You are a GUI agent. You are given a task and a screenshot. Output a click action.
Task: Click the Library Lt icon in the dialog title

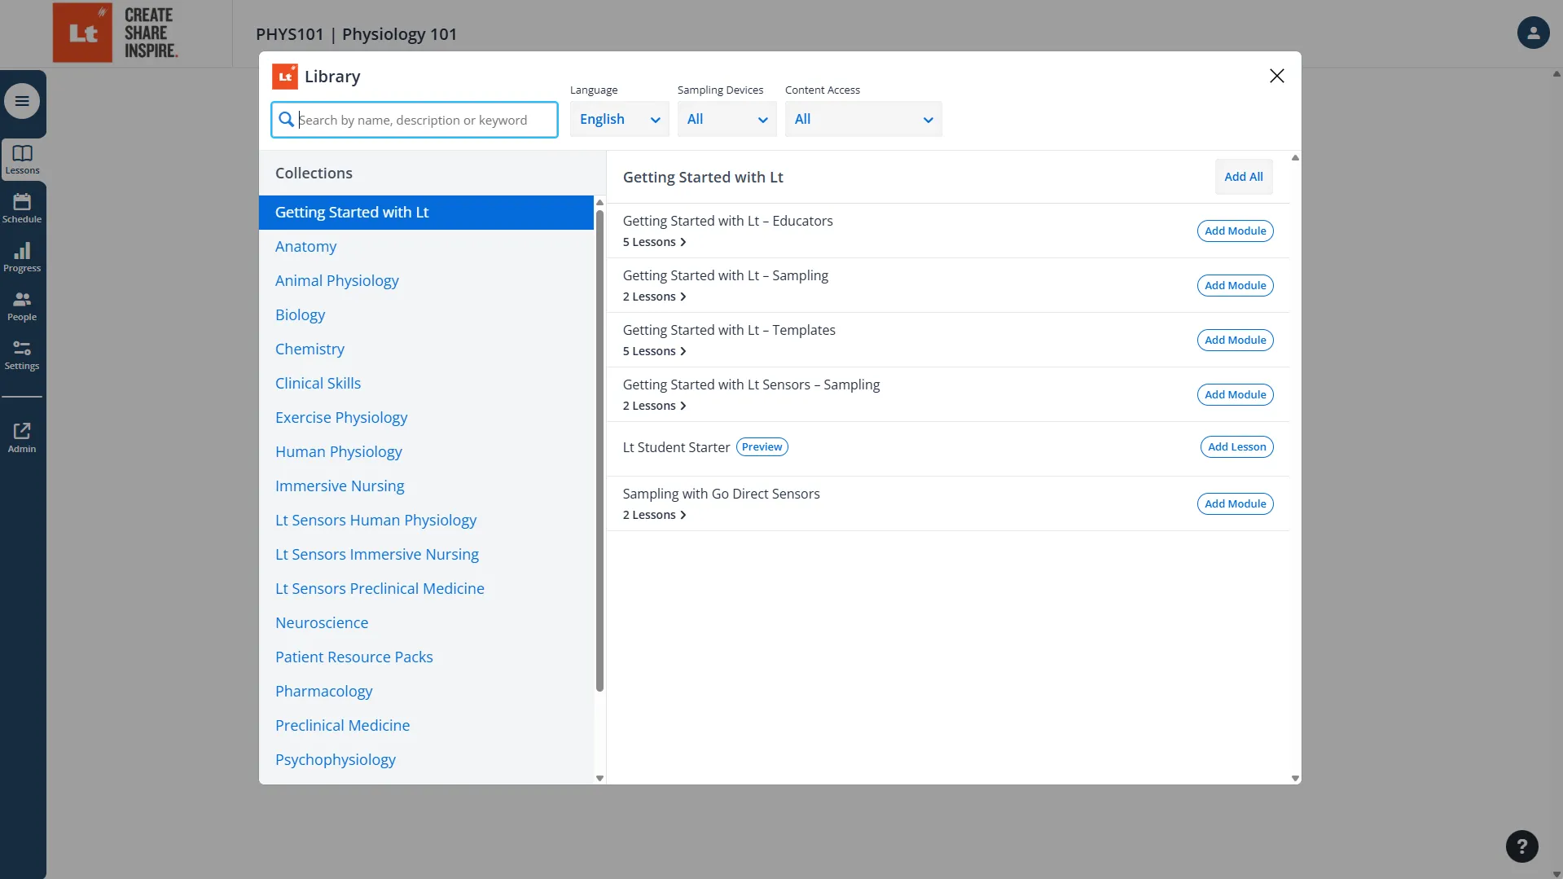coord(284,77)
